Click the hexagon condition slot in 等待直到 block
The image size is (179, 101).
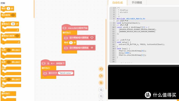pyautogui.click(x=13, y=15)
